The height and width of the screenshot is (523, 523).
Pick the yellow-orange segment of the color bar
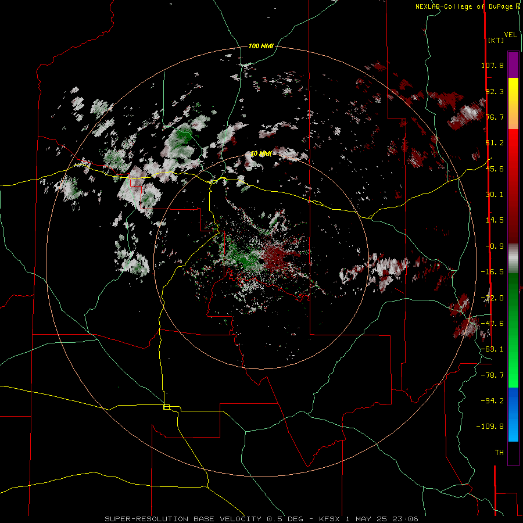[x=513, y=103]
